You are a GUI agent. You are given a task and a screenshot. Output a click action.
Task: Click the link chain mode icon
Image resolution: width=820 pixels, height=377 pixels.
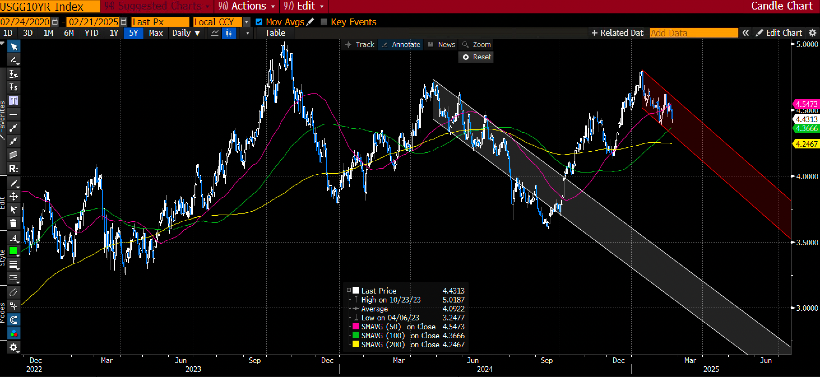pos(14,292)
